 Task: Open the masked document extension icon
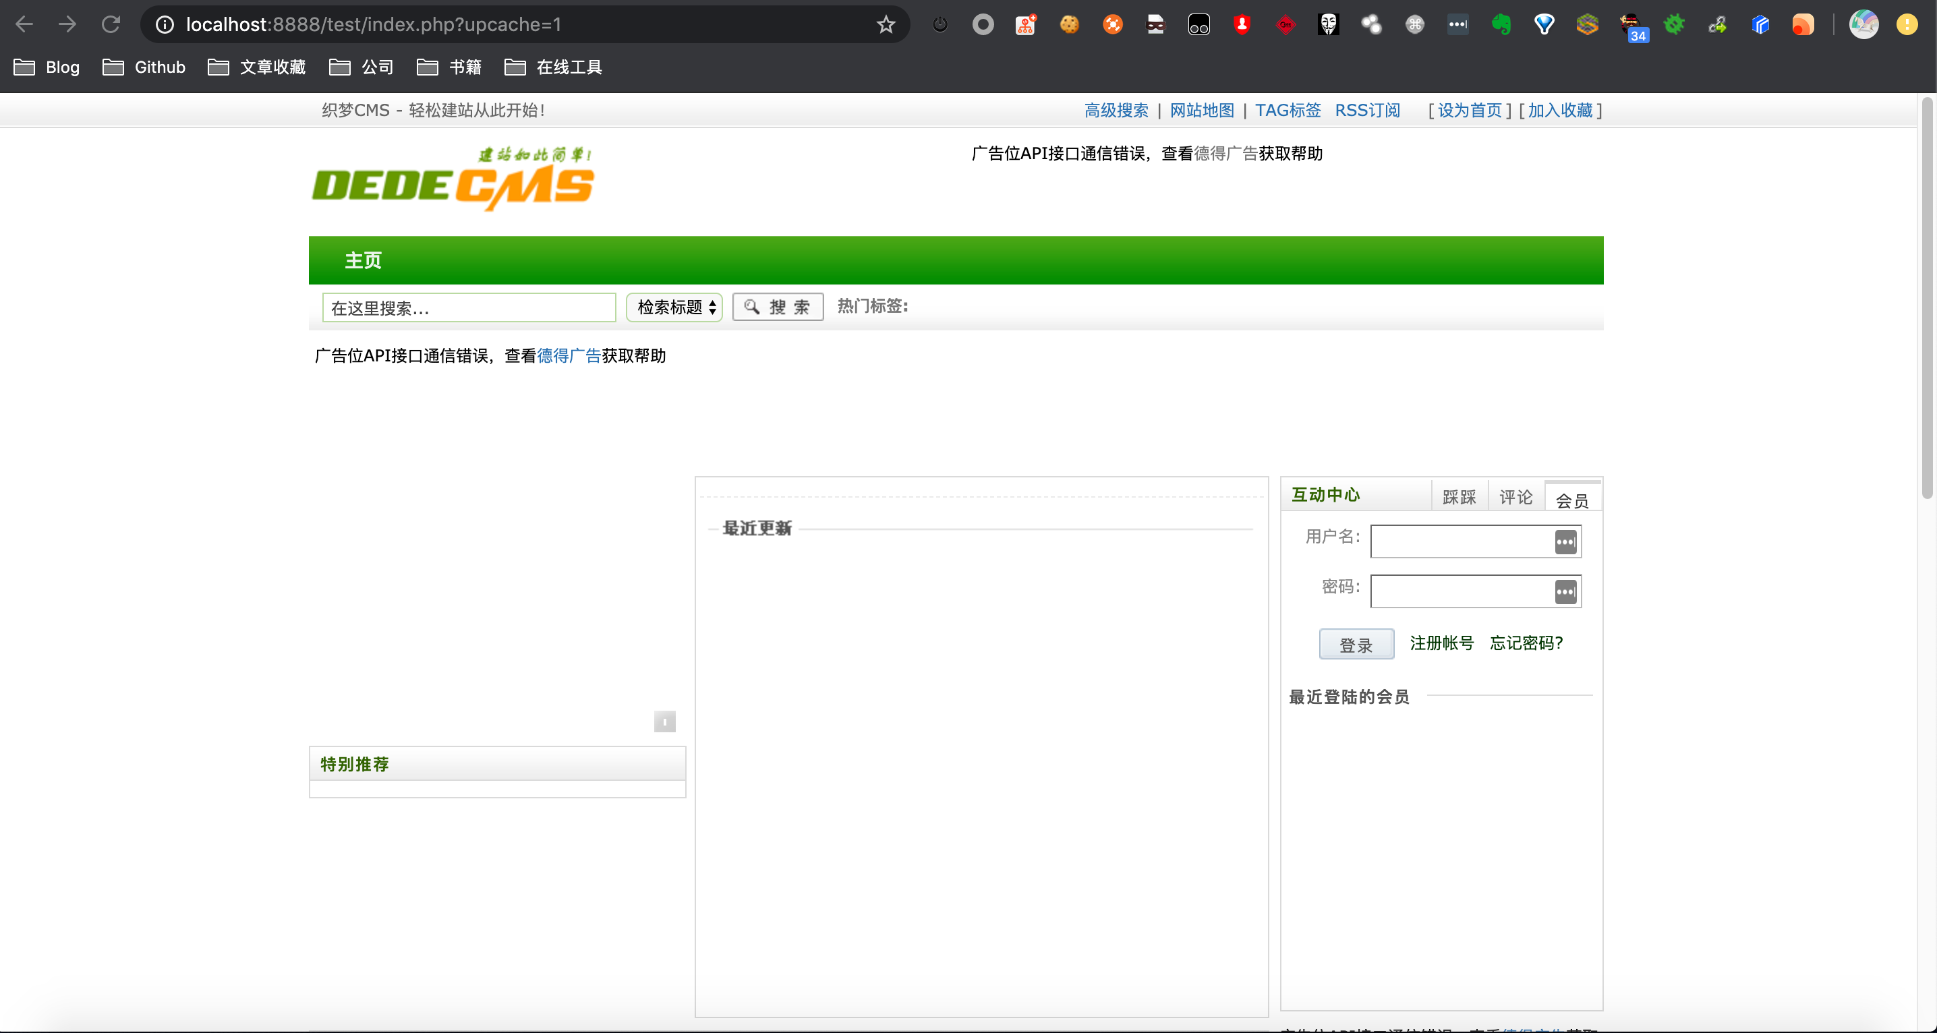[x=1156, y=25]
